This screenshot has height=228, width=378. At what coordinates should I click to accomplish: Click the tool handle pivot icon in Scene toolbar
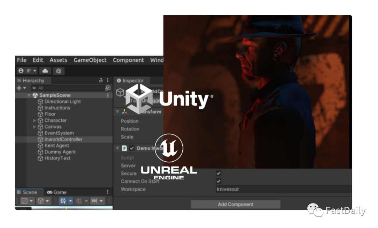pyautogui.click(x=24, y=201)
